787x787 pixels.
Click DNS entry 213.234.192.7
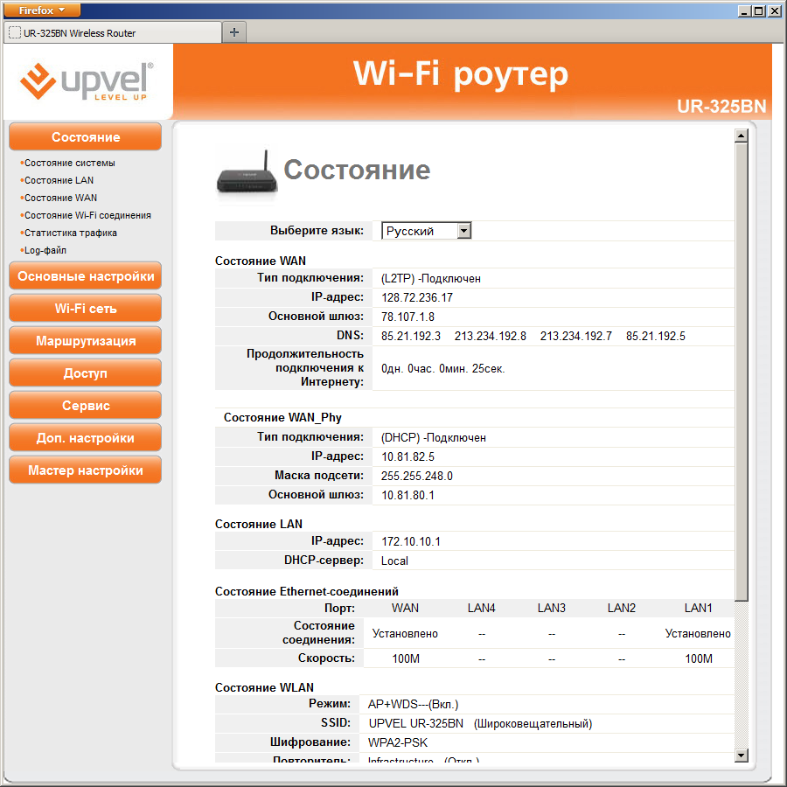coord(575,336)
